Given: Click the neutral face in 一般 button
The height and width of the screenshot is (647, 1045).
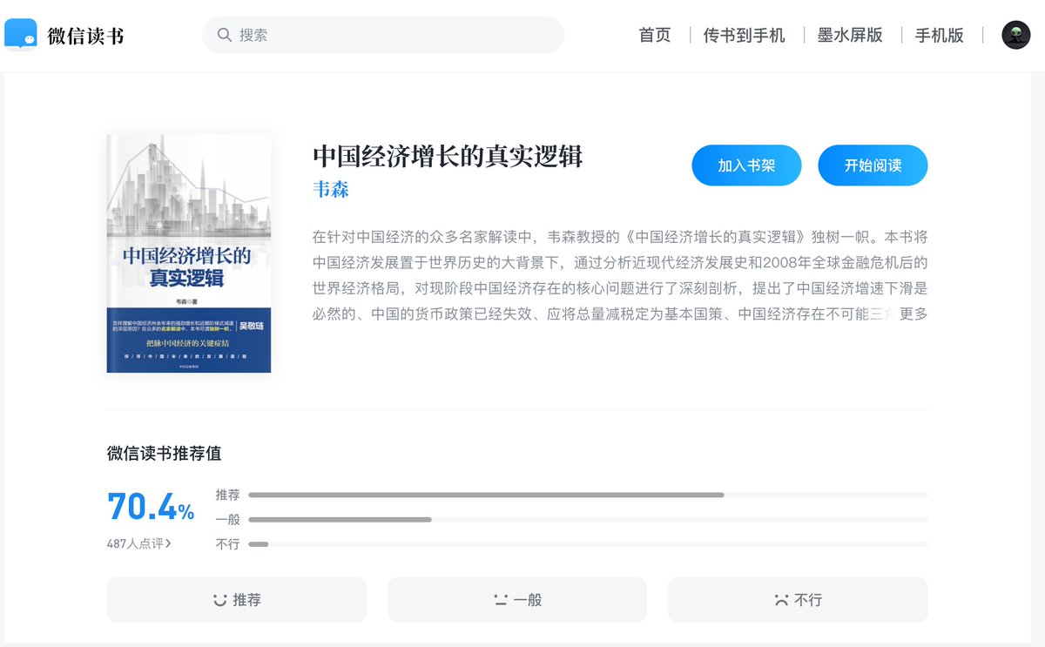Looking at the screenshot, I should [x=501, y=600].
